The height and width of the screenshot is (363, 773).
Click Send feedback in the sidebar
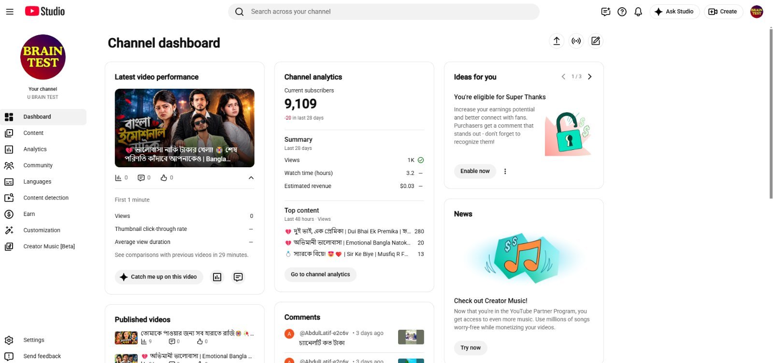tap(43, 356)
